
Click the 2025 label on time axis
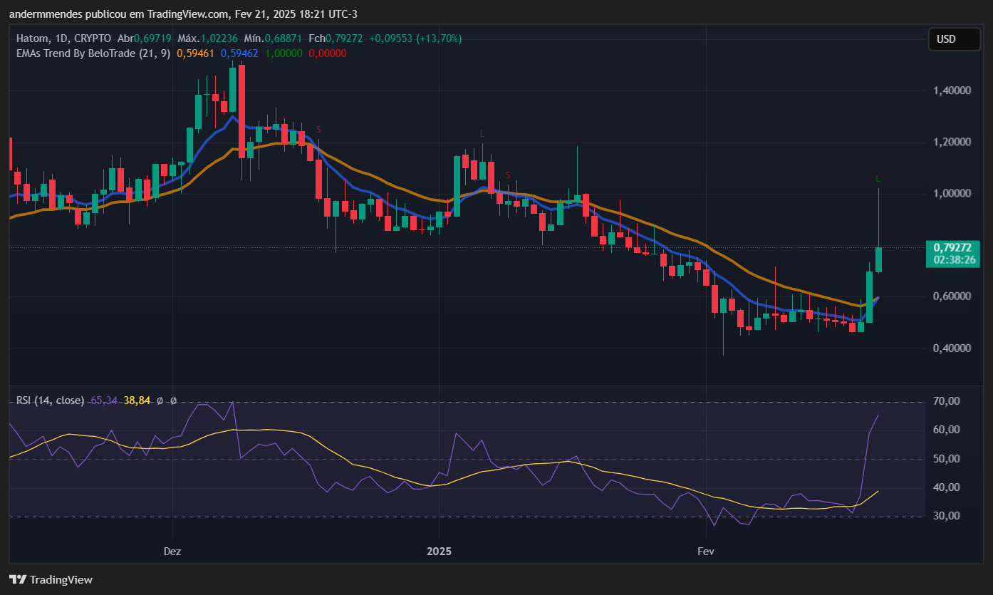point(440,552)
